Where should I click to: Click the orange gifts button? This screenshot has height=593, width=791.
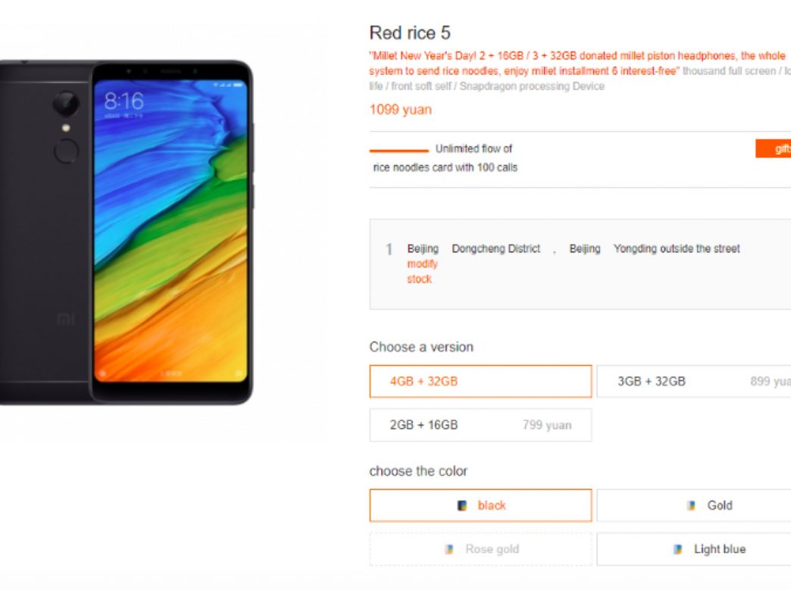(x=774, y=148)
